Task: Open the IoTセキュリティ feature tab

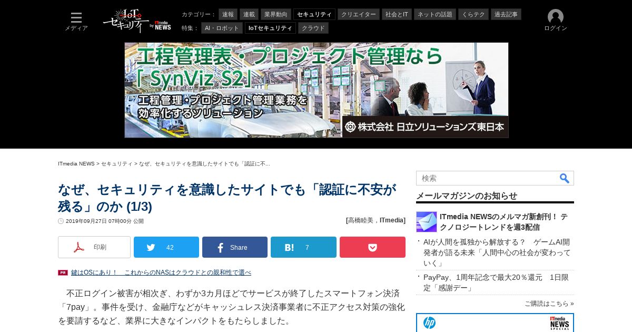Action: (x=270, y=28)
